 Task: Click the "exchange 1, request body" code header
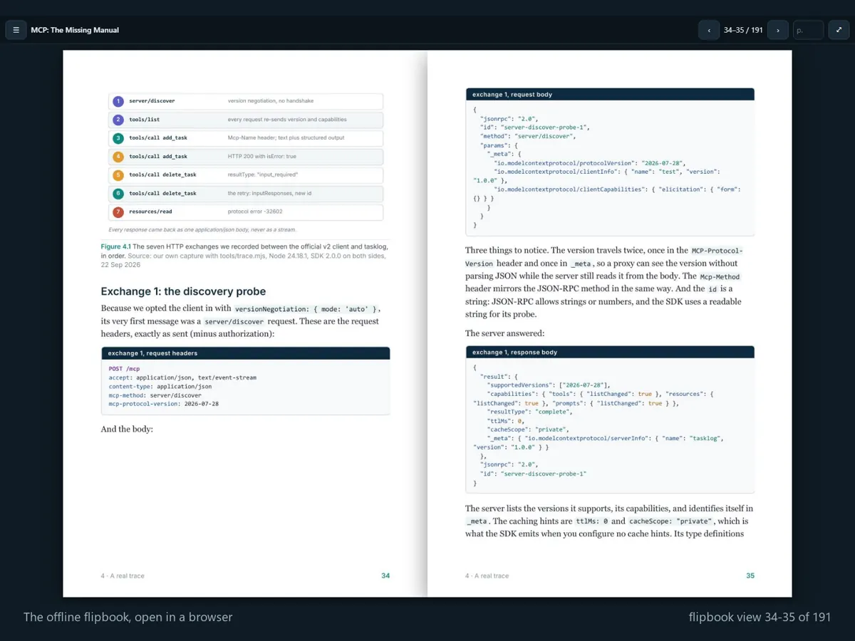(x=610, y=95)
